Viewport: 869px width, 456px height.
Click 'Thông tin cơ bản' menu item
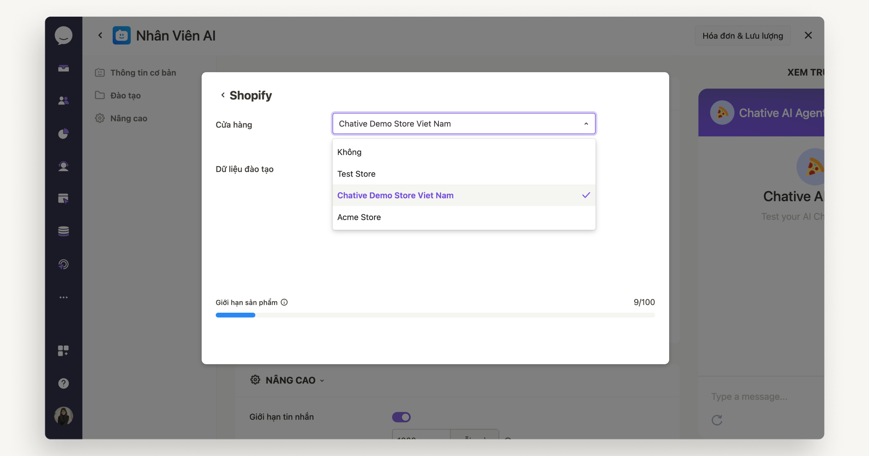143,72
